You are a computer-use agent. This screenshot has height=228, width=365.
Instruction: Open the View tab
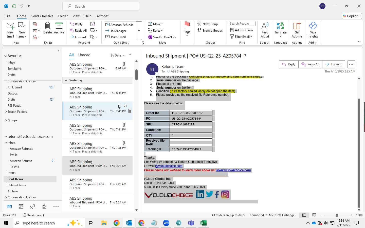(x=76, y=16)
